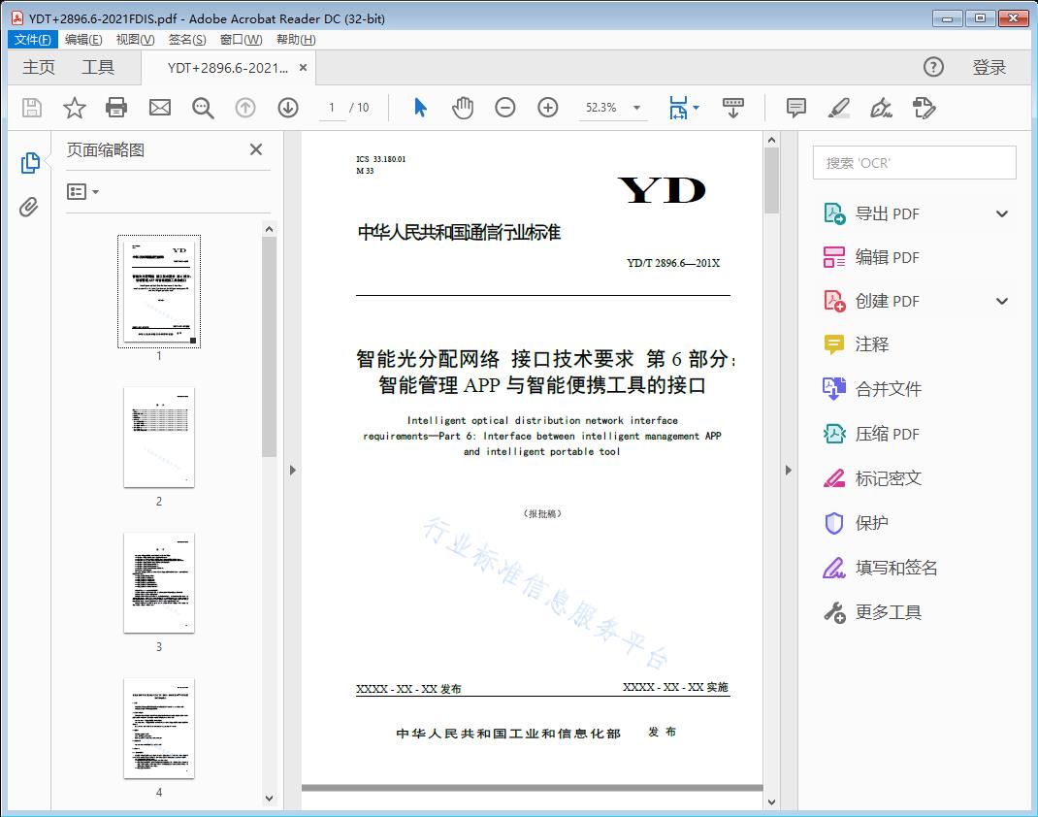This screenshot has height=817, width=1038.
Task: Open the attachments panel paperclip icon
Action: tap(30, 204)
